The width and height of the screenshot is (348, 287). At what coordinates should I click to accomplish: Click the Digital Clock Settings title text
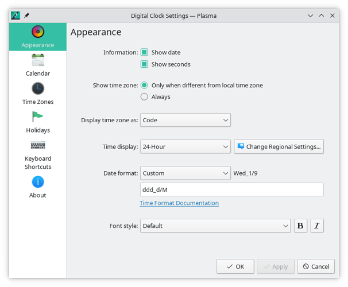[x=174, y=15]
